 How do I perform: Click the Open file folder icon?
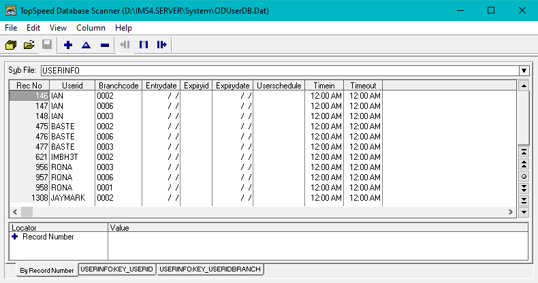(x=29, y=45)
